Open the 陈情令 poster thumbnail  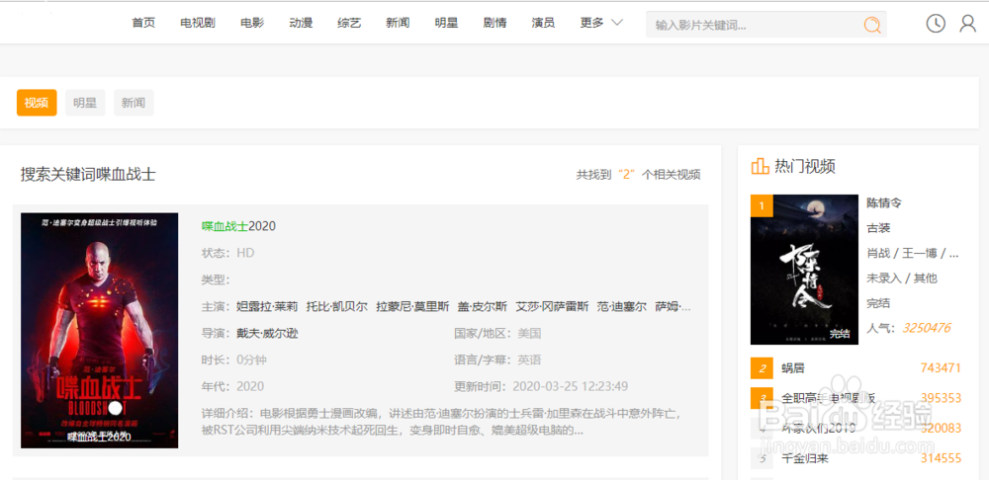pos(804,270)
